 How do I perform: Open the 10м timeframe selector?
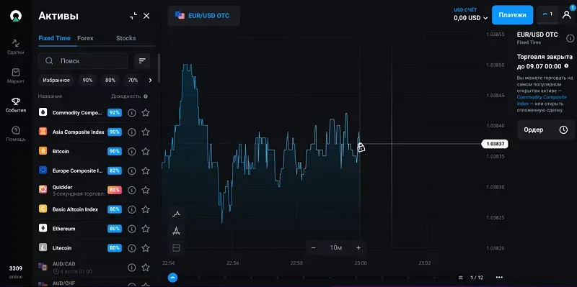[336, 248]
